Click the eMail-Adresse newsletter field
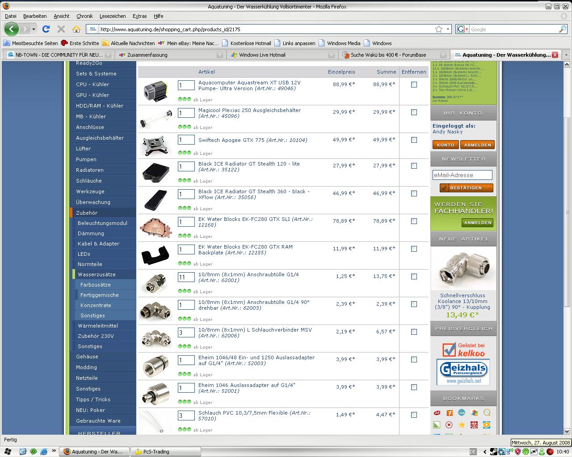 pos(463,175)
